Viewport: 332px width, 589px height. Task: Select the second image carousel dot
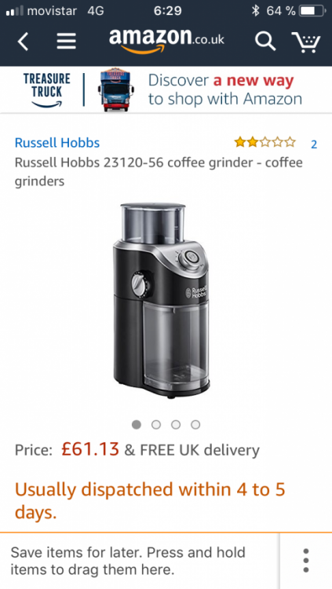tap(156, 424)
